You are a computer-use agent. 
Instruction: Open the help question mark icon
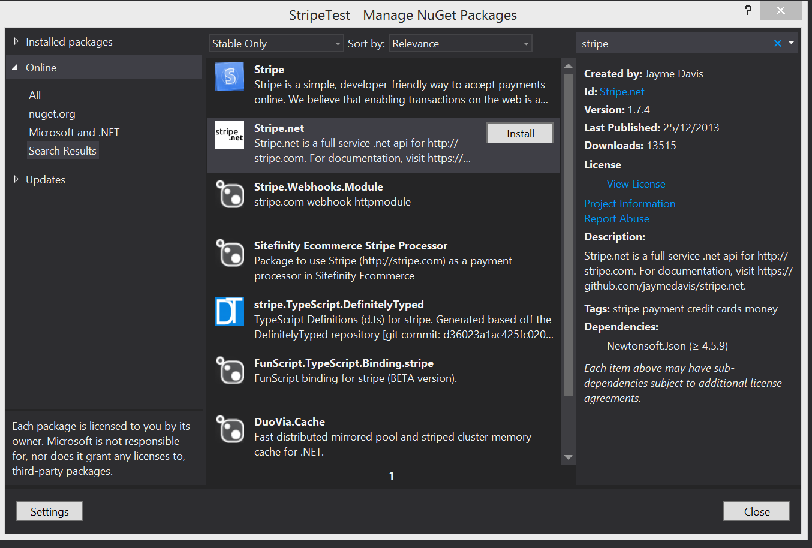(748, 10)
